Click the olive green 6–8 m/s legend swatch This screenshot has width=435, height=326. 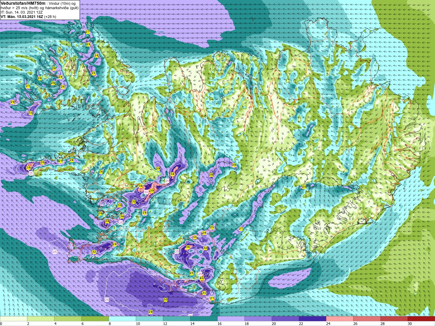coord(95,319)
